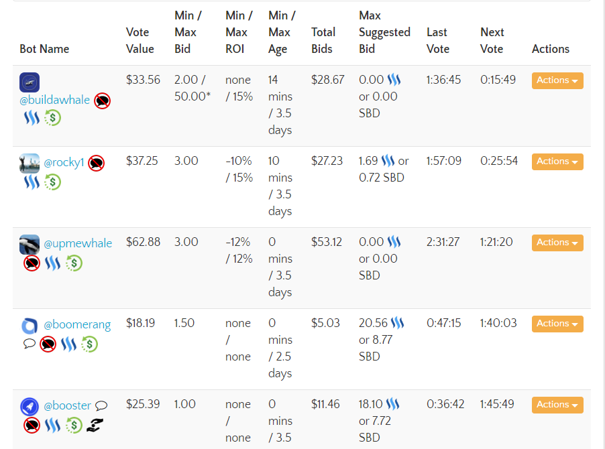
Task: Click the no-comments icon next to @buildawhale
Action: point(102,101)
